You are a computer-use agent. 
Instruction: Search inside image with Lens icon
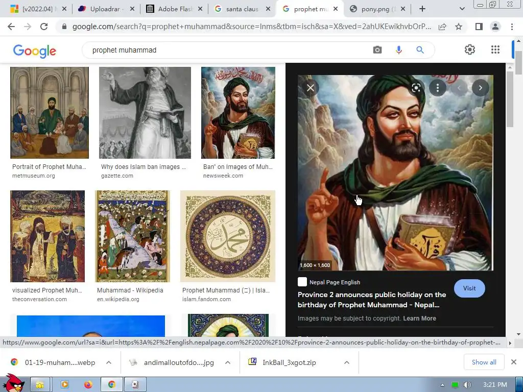[416, 88]
